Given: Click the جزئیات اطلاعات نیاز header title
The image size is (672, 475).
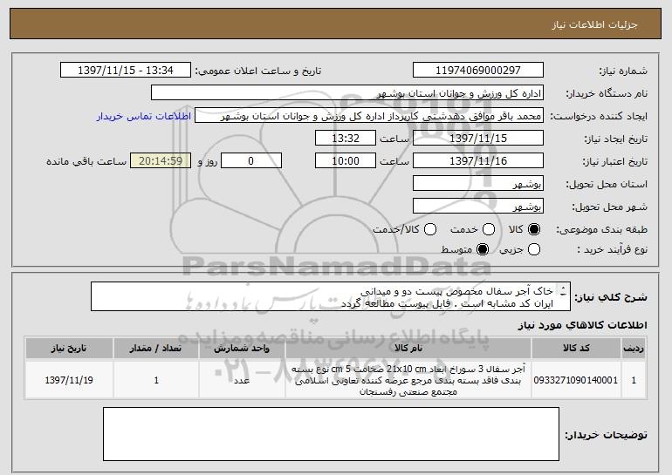Looking at the screenshot, I should point(594,24).
